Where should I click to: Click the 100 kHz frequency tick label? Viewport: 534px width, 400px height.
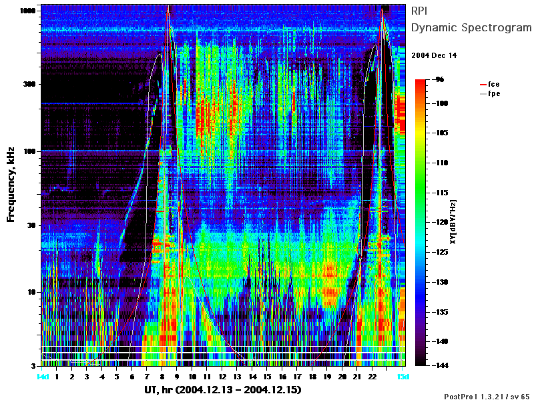(x=29, y=151)
